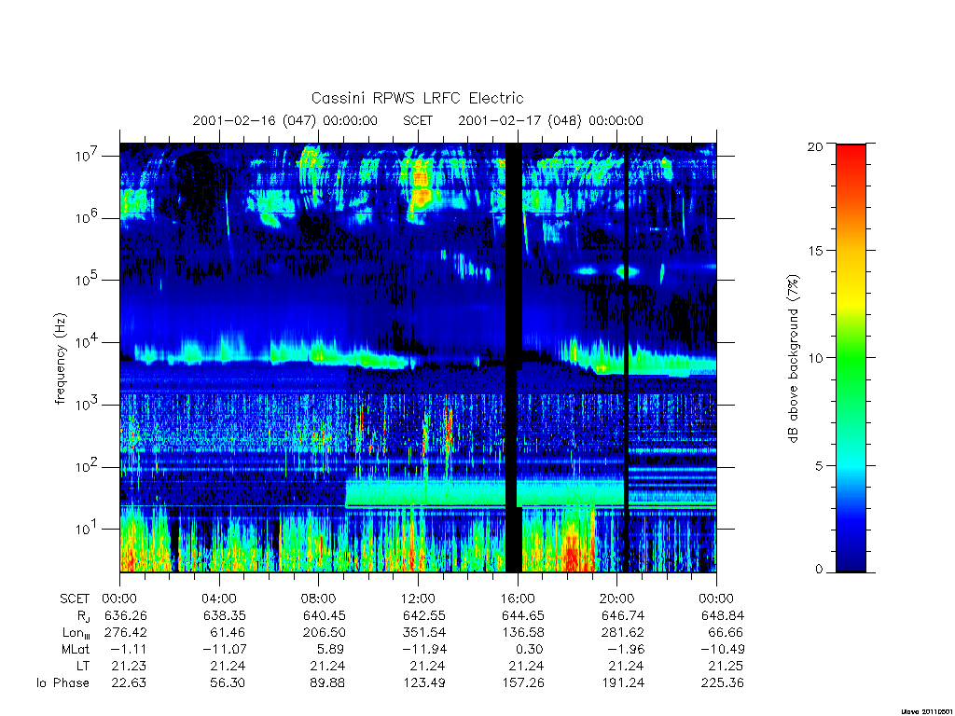Click colorbar tick label "20"
Image resolution: width=955 pixels, height=716 pixels.
pyautogui.click(x=815, y=146)
